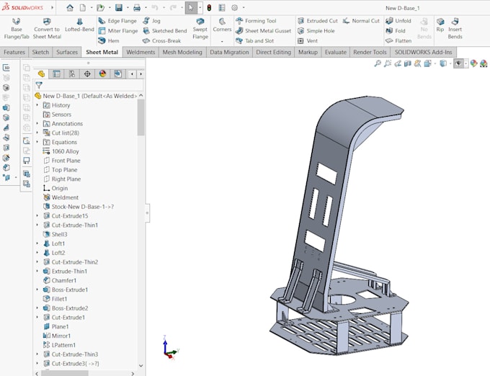The height and width of the screenshot is (376, 490).
Task: Click the Save icon
Action: (x=119, y=8)
